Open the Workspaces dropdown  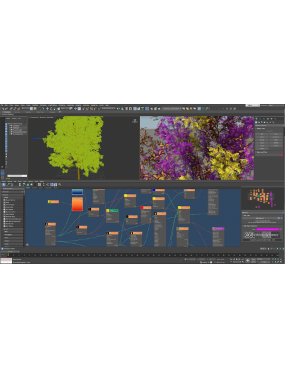[x=276, y=105]
